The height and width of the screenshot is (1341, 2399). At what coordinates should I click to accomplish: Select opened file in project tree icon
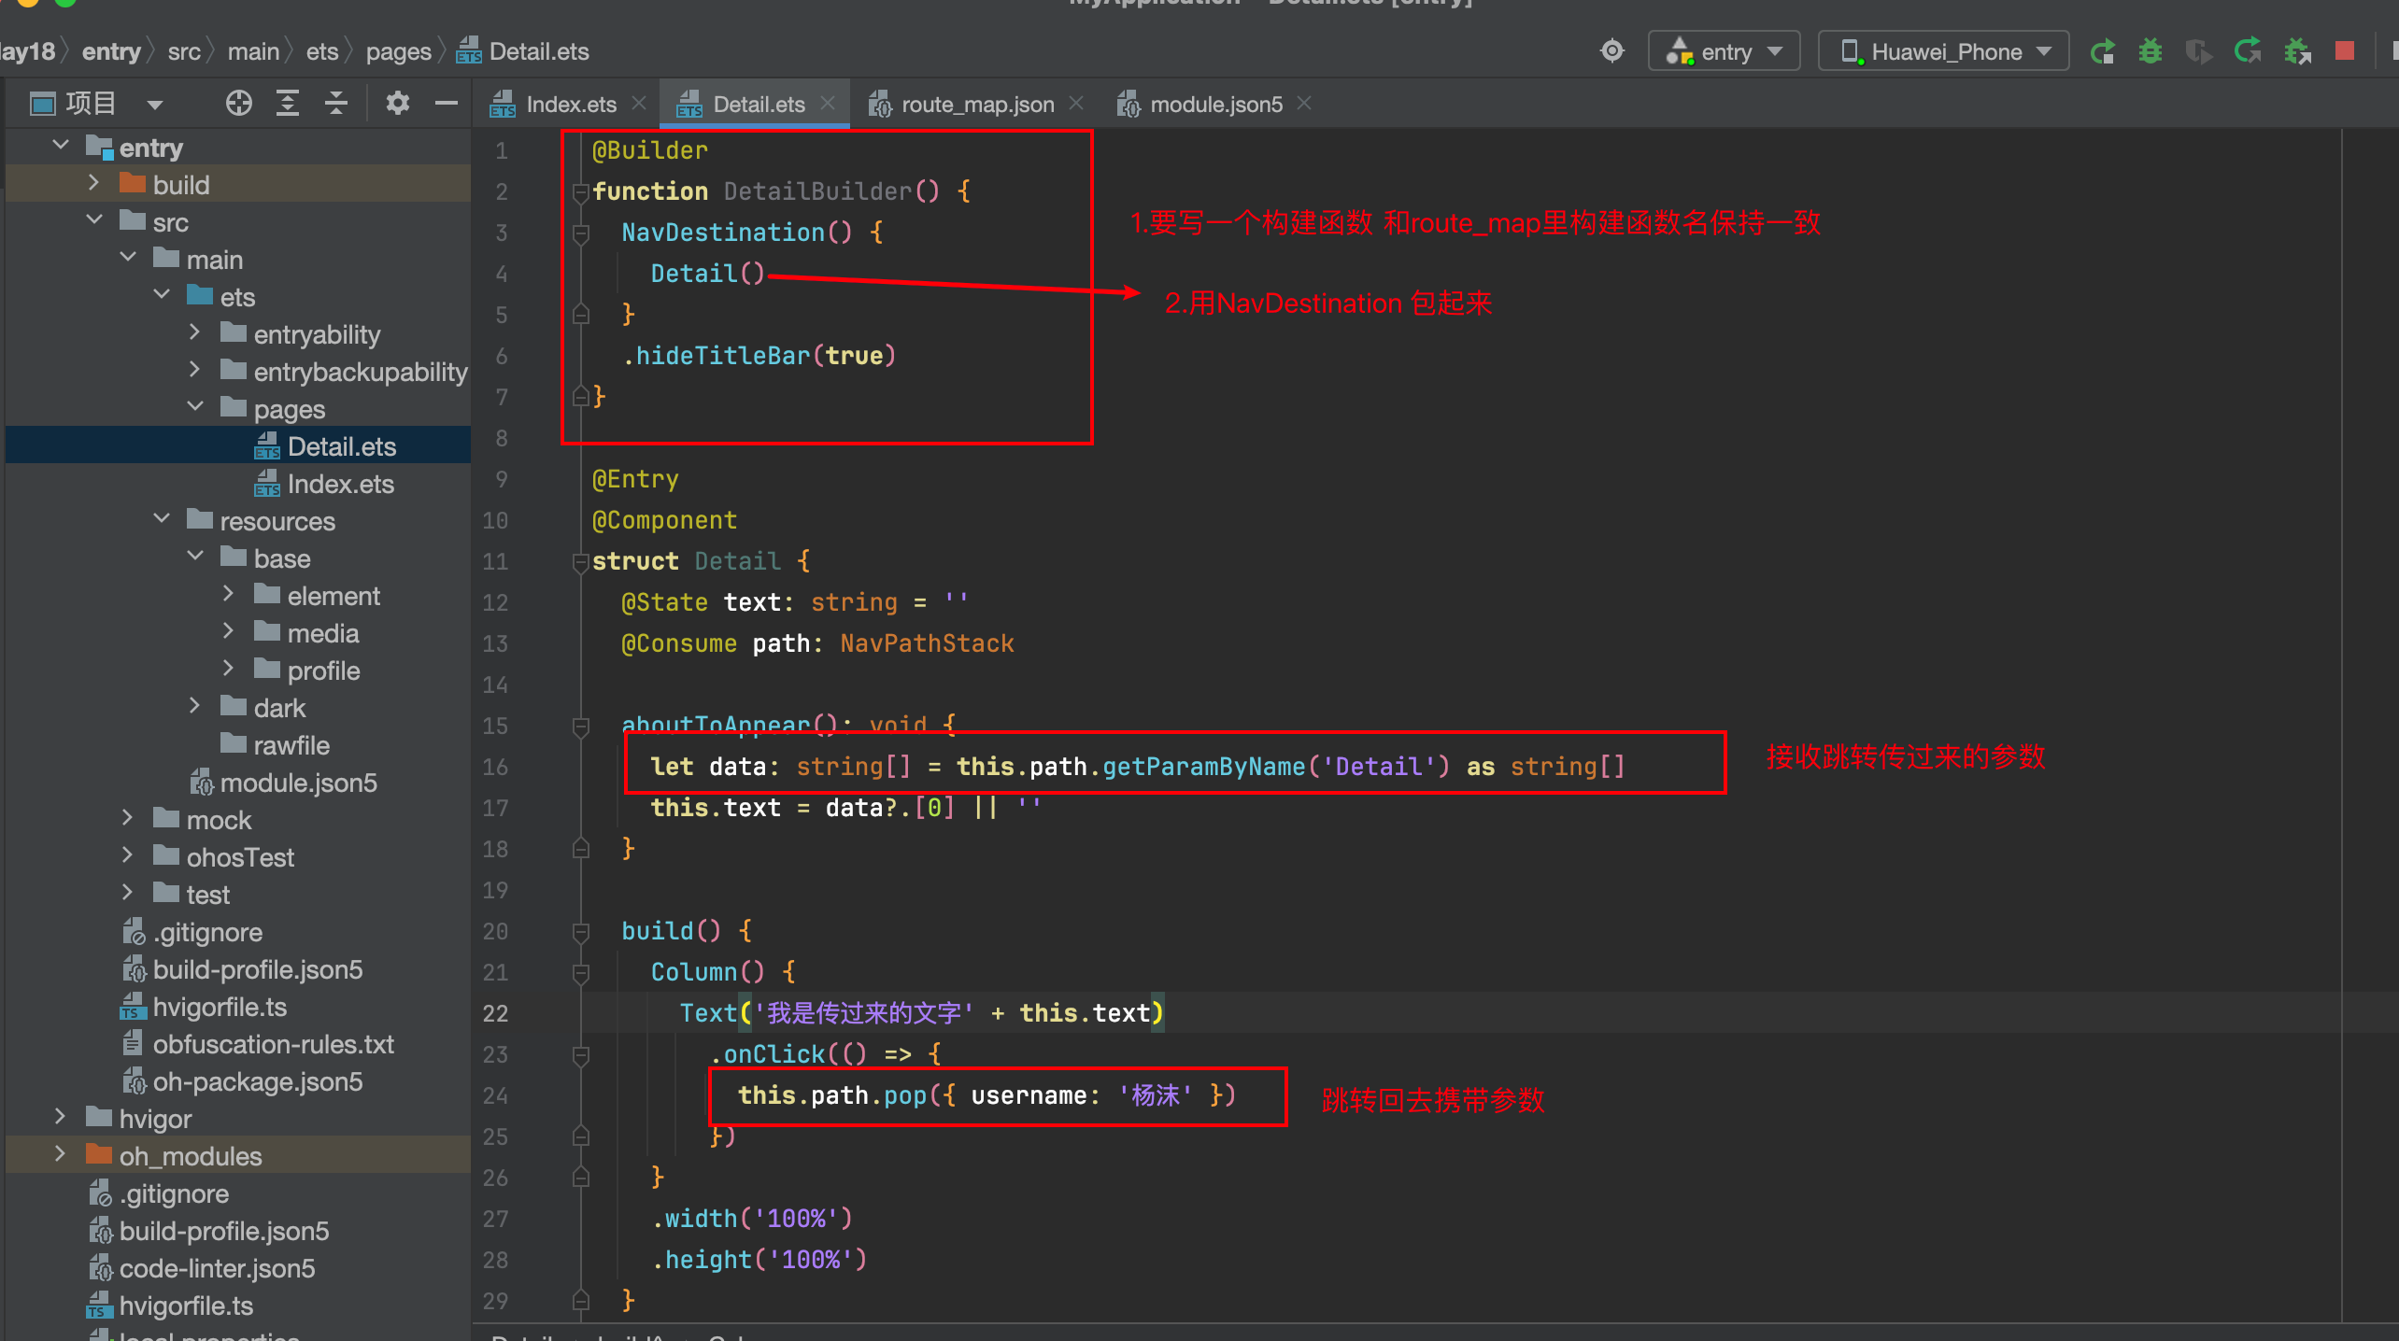[238, 103]
